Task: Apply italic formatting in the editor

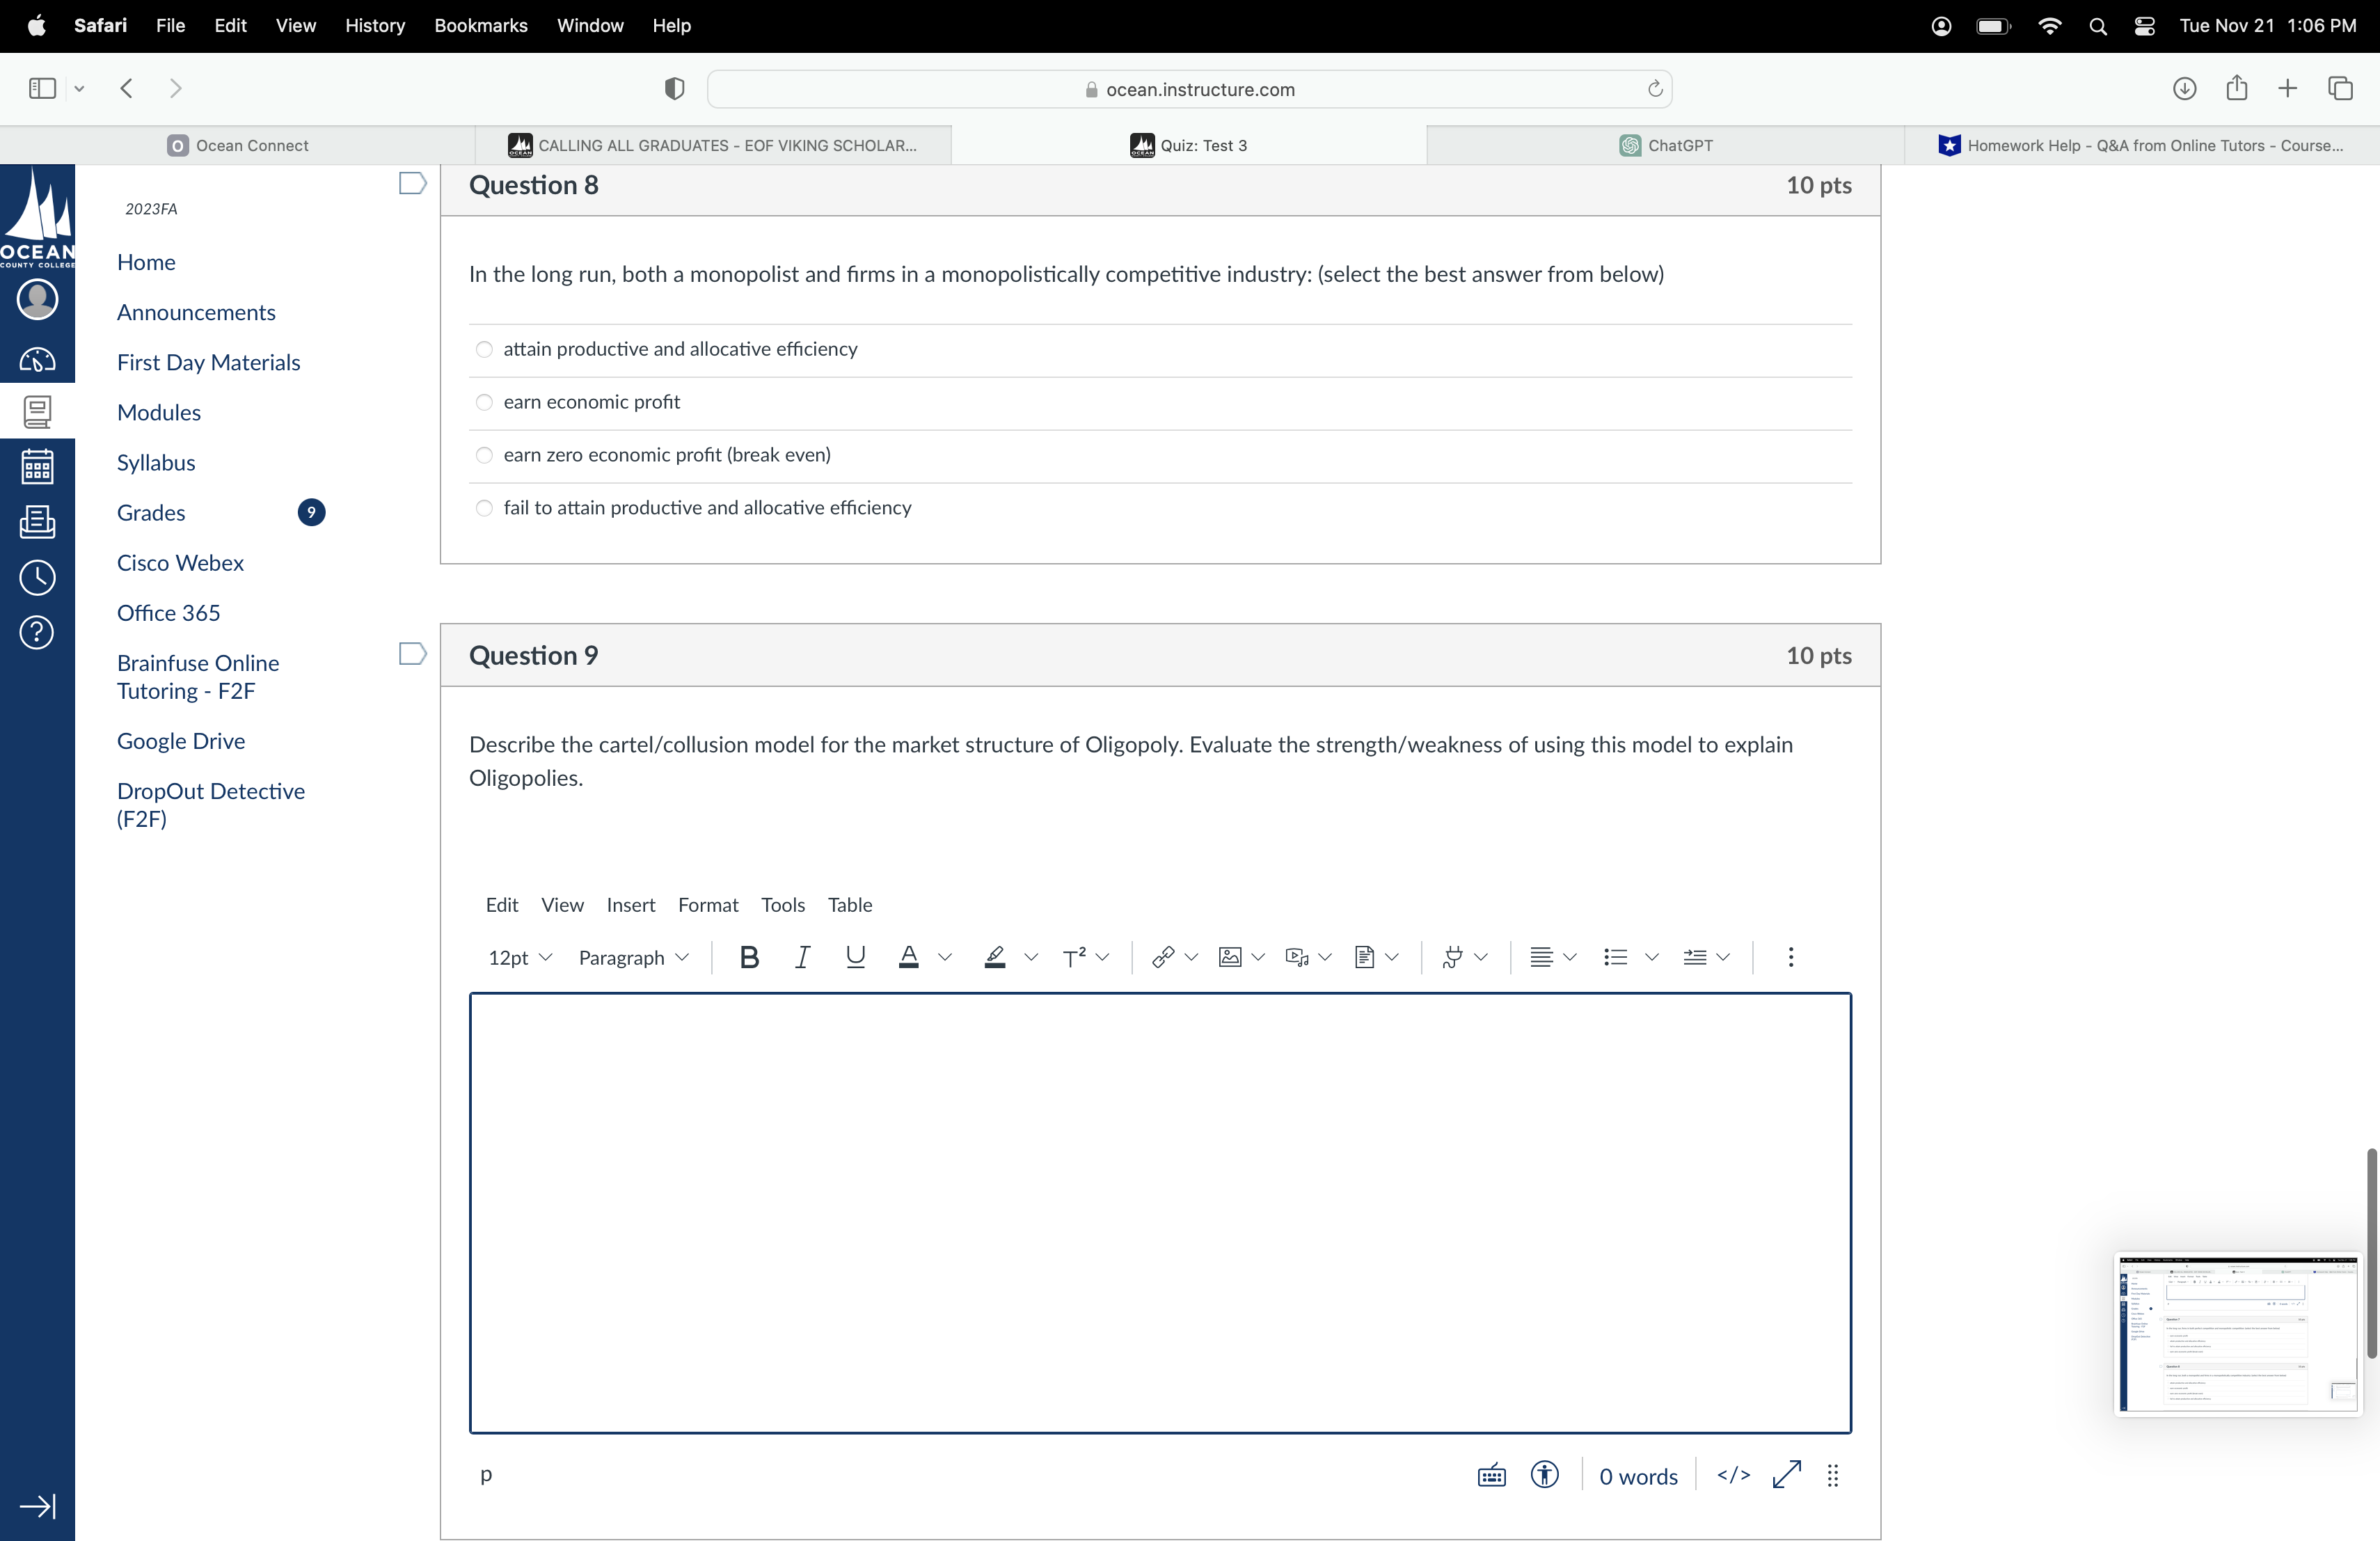Action: point(801,957)
